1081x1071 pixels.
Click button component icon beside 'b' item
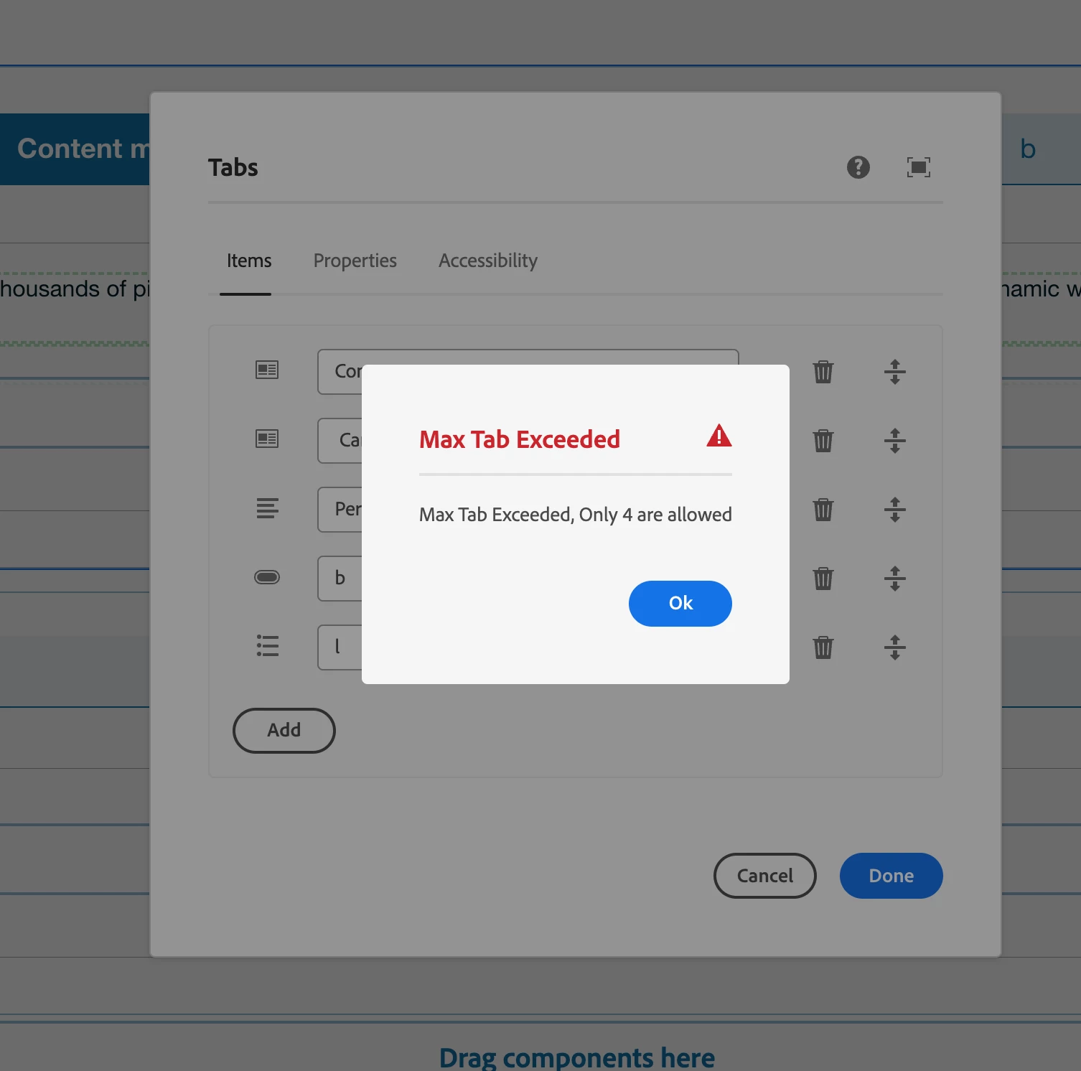pyautogui.click(x=267, y=577)
